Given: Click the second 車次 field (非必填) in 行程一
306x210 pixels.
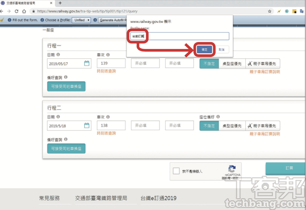Looking at the screenshot, I should click(145, 63).
